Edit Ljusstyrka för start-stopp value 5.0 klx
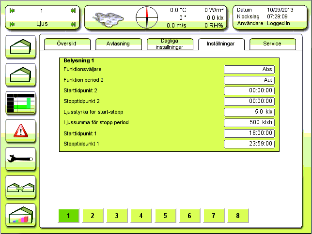 tap(249, 112)
